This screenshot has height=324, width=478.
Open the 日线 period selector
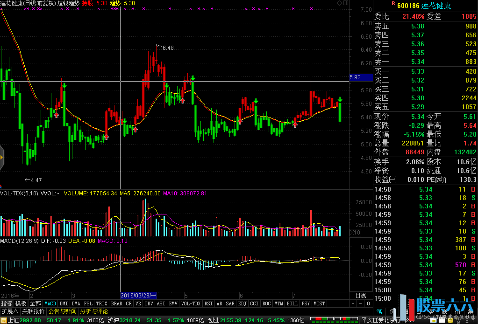361,296
